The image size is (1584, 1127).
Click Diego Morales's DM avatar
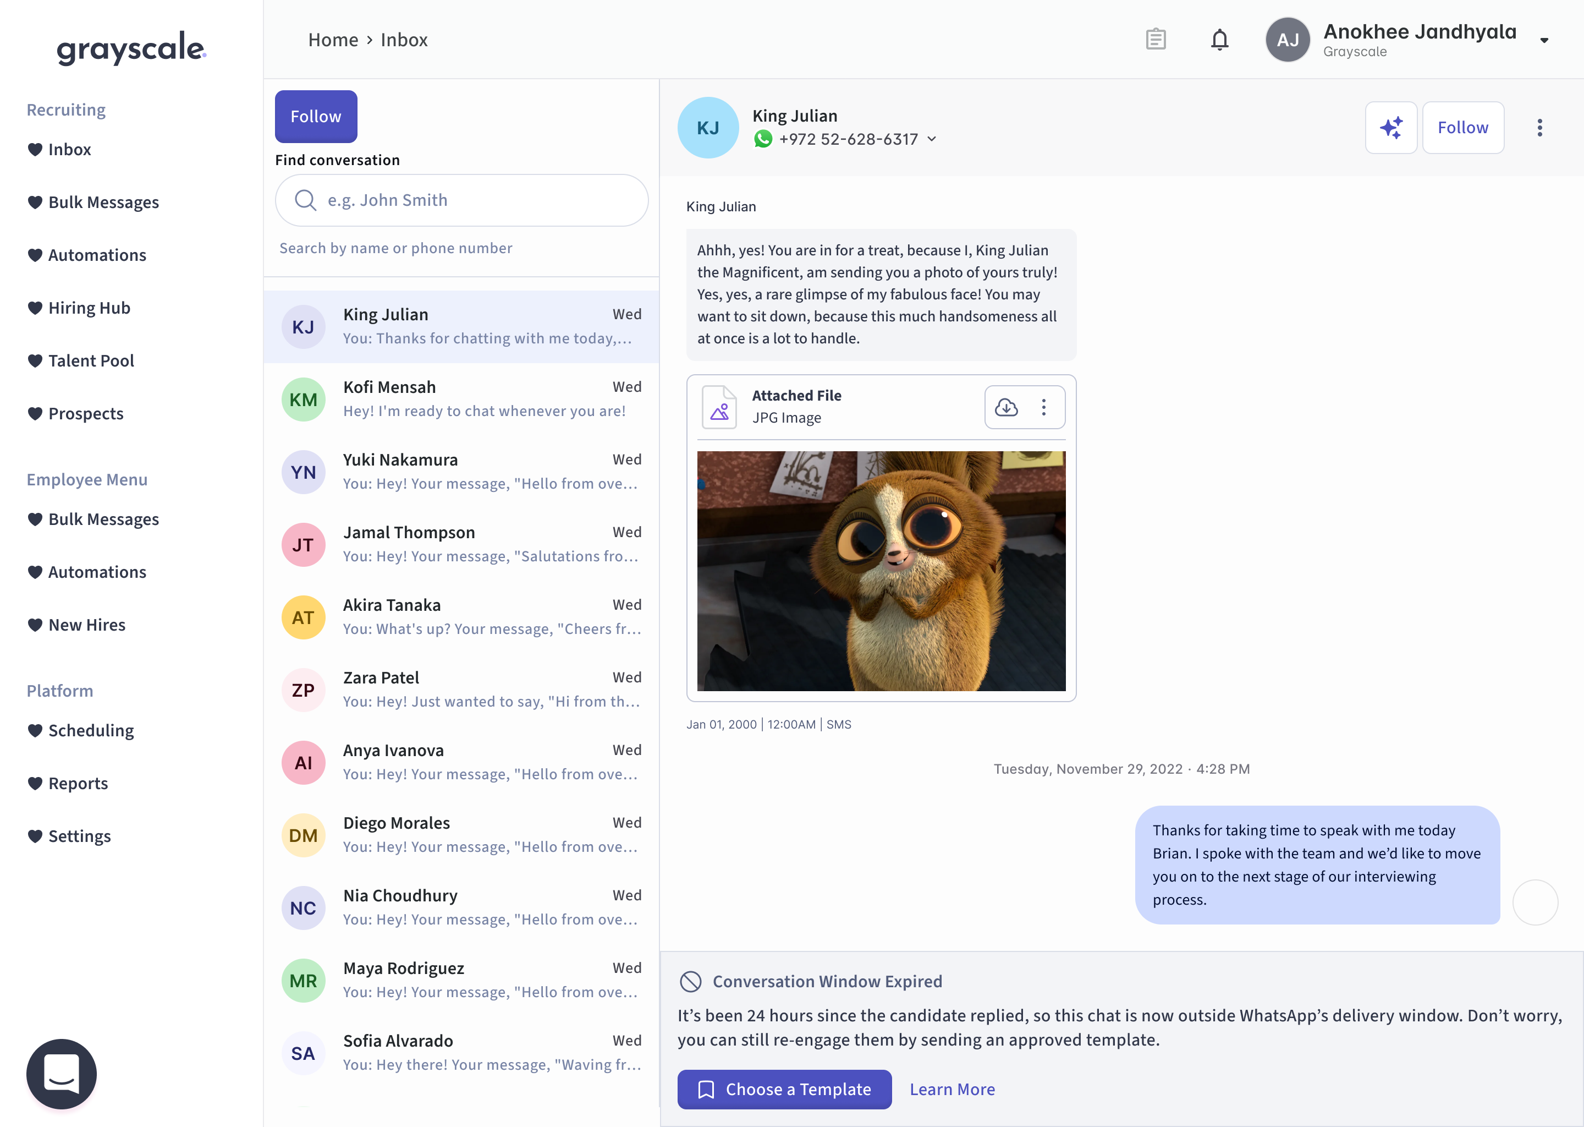click(303, 835)
